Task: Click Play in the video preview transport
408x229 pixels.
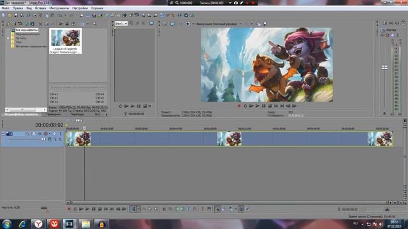Action: pos(258,106)
